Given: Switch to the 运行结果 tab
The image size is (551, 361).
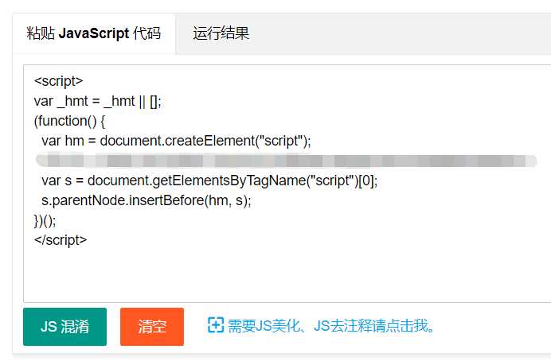Looking at the screenshot, I should [x=221, y=33].
